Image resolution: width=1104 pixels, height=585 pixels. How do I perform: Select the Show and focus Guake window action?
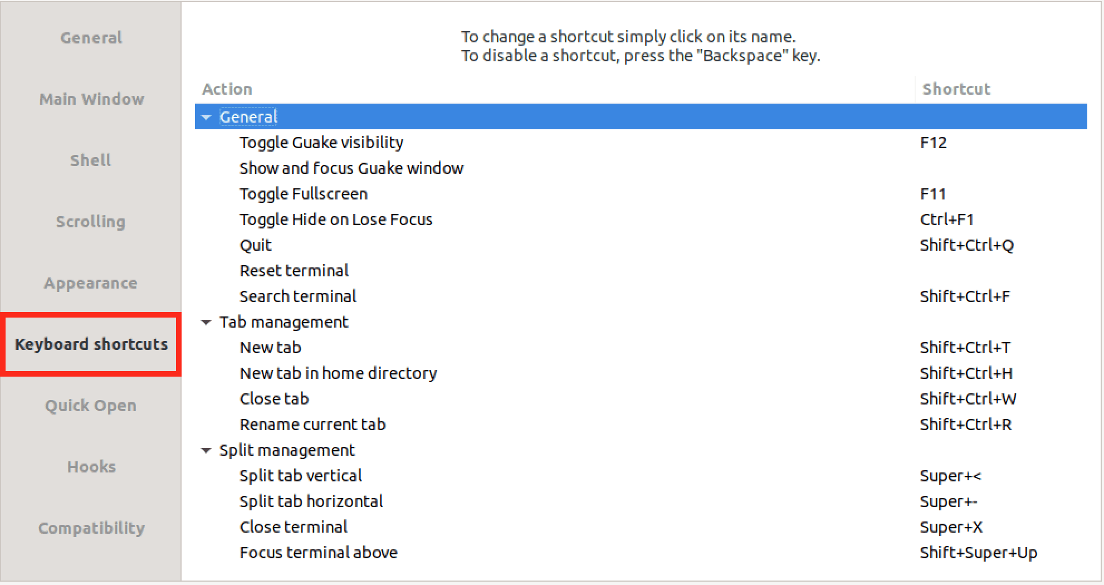[351, 168]
